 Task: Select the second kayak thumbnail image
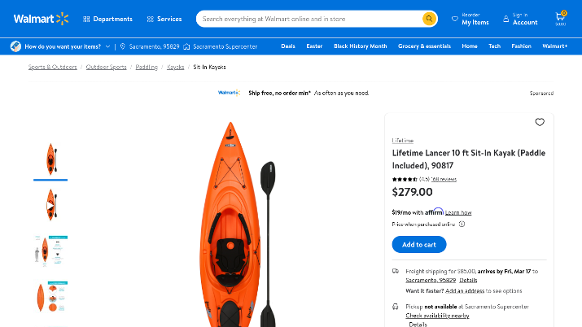pyautogui.click(x=50, y=204)
